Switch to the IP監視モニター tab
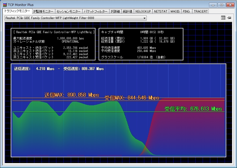237x168 pixels. coord(43,11)
